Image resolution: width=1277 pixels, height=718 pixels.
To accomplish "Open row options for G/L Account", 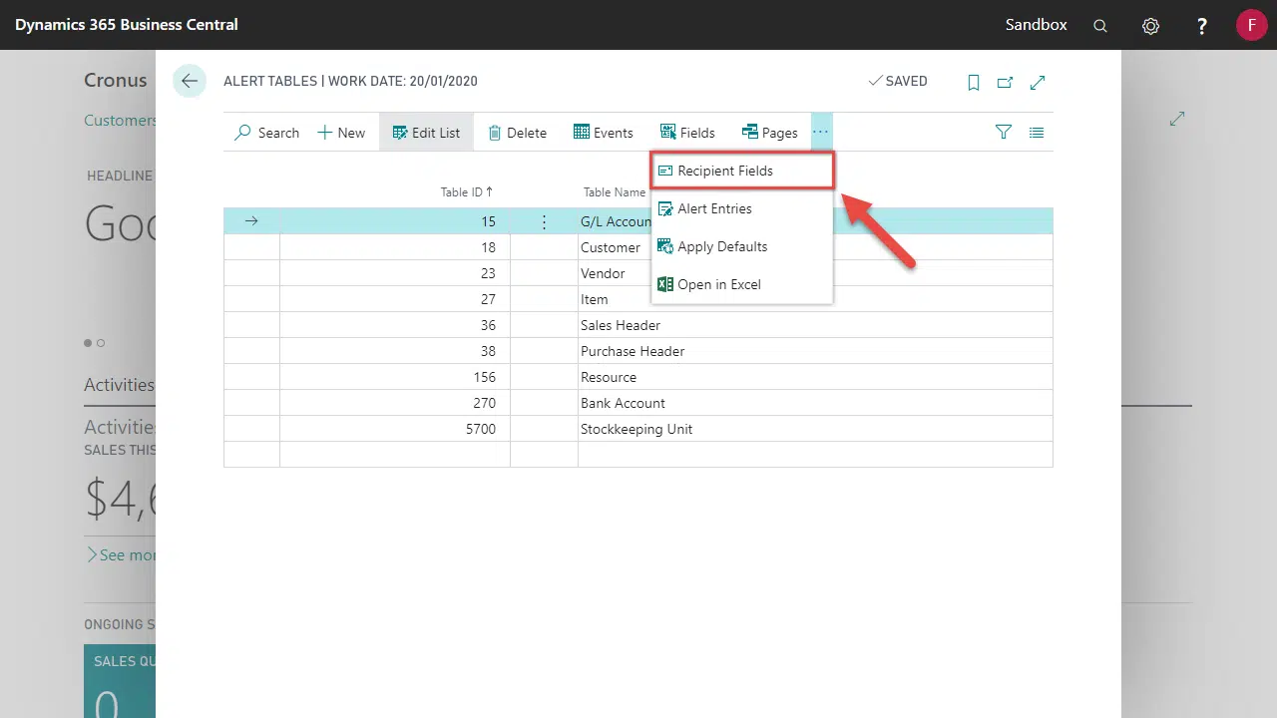I will (544, 221).
